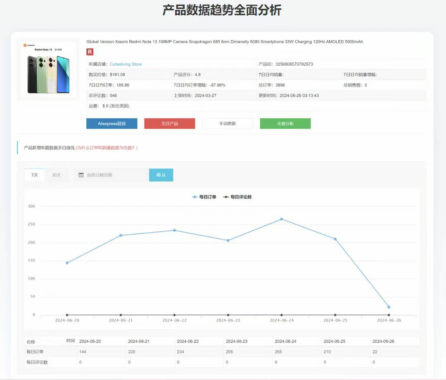Open the Cutesliving Store link
Viewport: 446px width, 380px height.
coord(126,64)
